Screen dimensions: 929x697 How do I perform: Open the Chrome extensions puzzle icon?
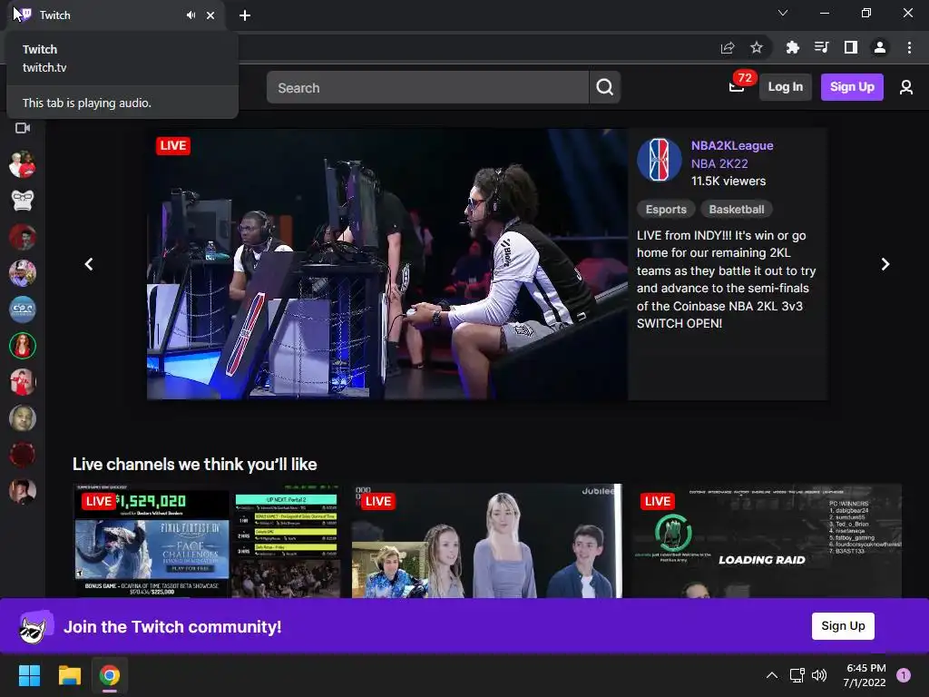(792, 47)
